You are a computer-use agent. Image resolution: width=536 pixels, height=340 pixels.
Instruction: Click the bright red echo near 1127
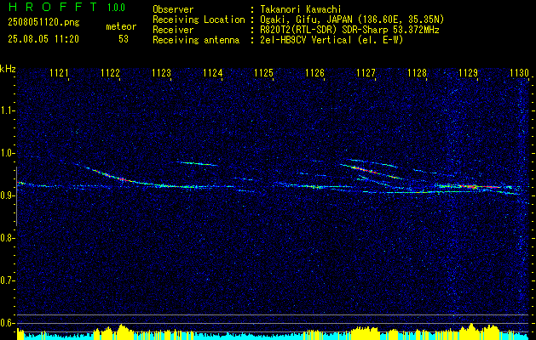[365, 169]
